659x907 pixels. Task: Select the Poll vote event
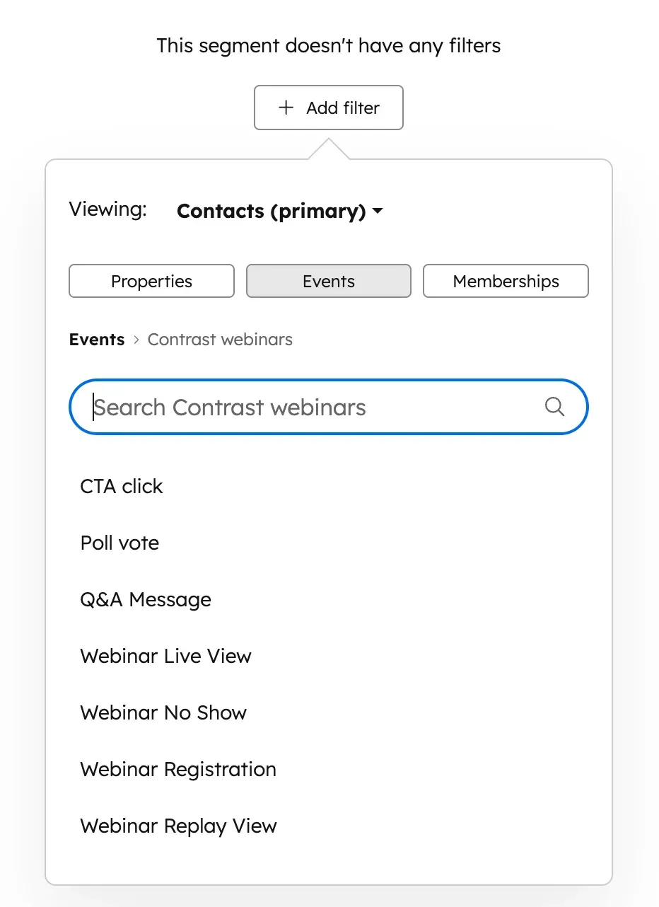(x=119, y=543)
